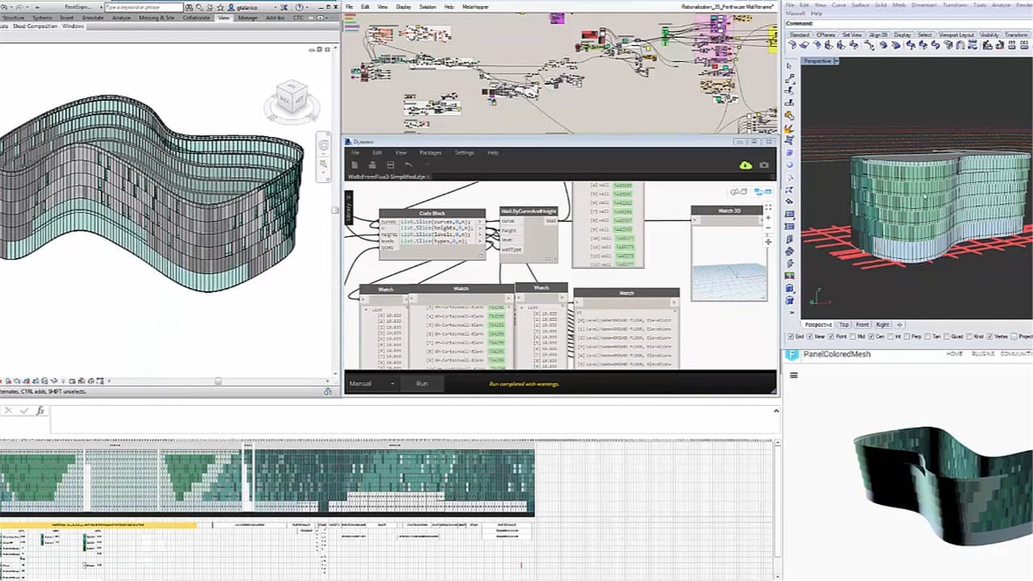The image size is (1033, 581).
Task: Open the Perspective viewport title dropdown in Rhino
Action: pyautogui.click(x=836, y=61)
